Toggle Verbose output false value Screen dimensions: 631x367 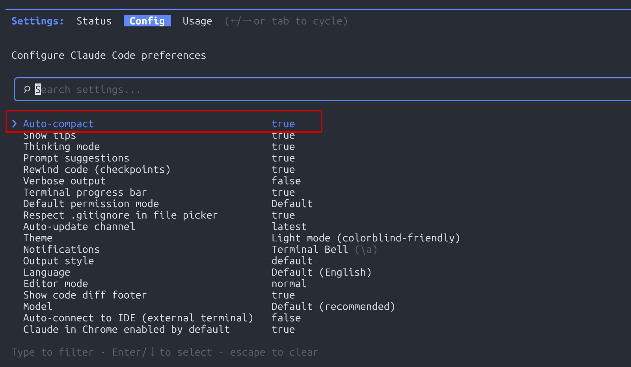click(x=286, y=181)
